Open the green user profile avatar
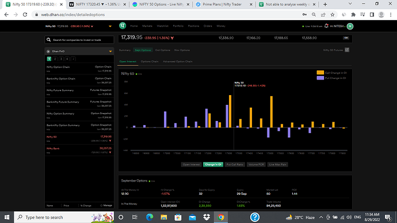The height and width of the screenshot is (223, 397). coord(350,26)
